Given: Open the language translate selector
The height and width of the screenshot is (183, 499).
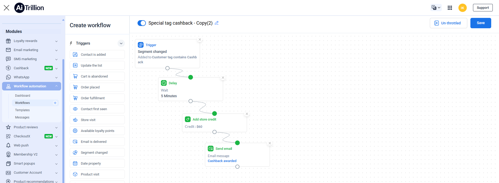Looking at the screenshot, I should coord(436,8).
